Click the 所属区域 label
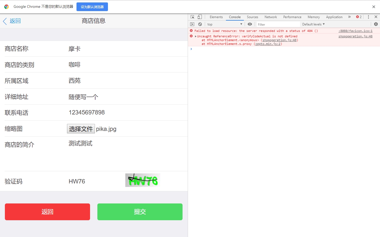Screen dimensions: 380x237 coord(17,81)
